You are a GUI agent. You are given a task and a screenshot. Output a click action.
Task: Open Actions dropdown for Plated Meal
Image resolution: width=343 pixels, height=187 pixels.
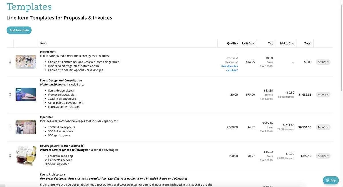point(323,62)
